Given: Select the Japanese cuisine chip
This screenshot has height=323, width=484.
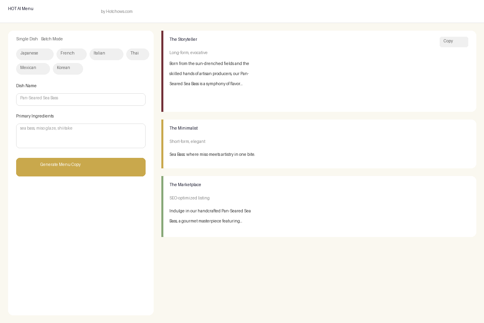Looking at the screenshot, I should [x=35, y=54].
